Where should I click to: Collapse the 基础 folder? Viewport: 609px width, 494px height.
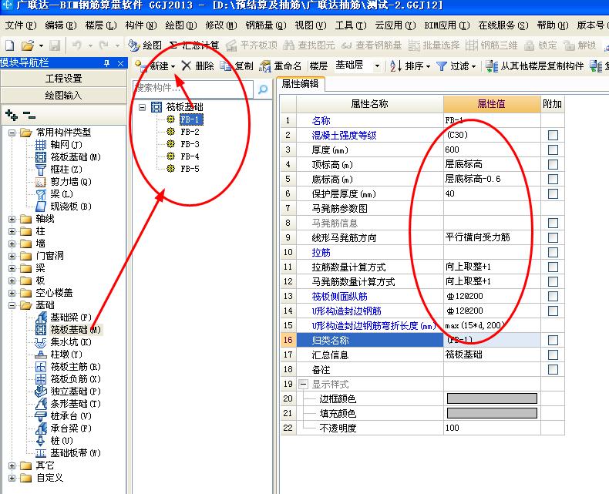[12, 305]
